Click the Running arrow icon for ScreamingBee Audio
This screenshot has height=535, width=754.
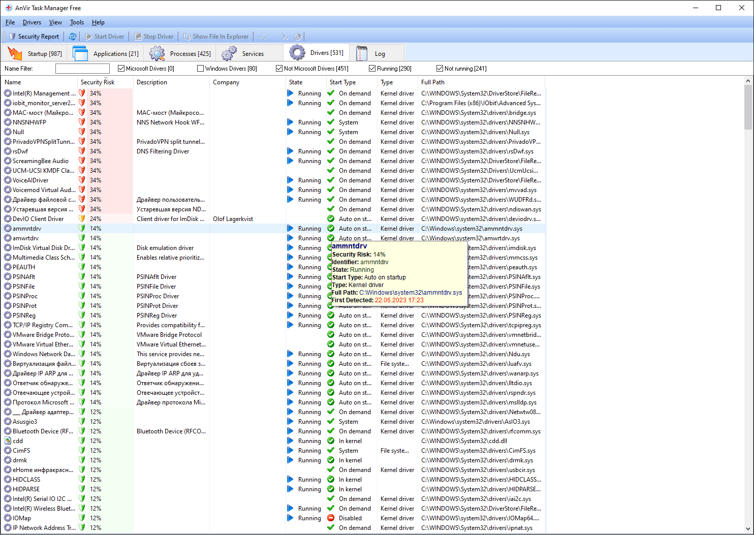click(290, 161)
